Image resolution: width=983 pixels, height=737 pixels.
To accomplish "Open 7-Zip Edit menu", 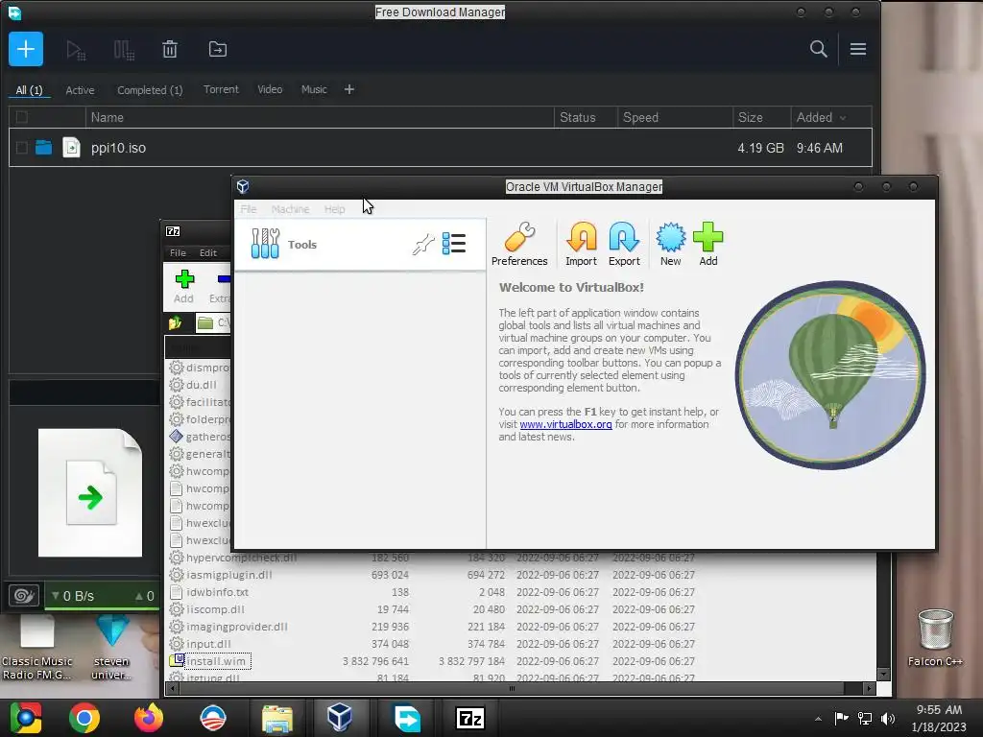I will pos(208,253).
